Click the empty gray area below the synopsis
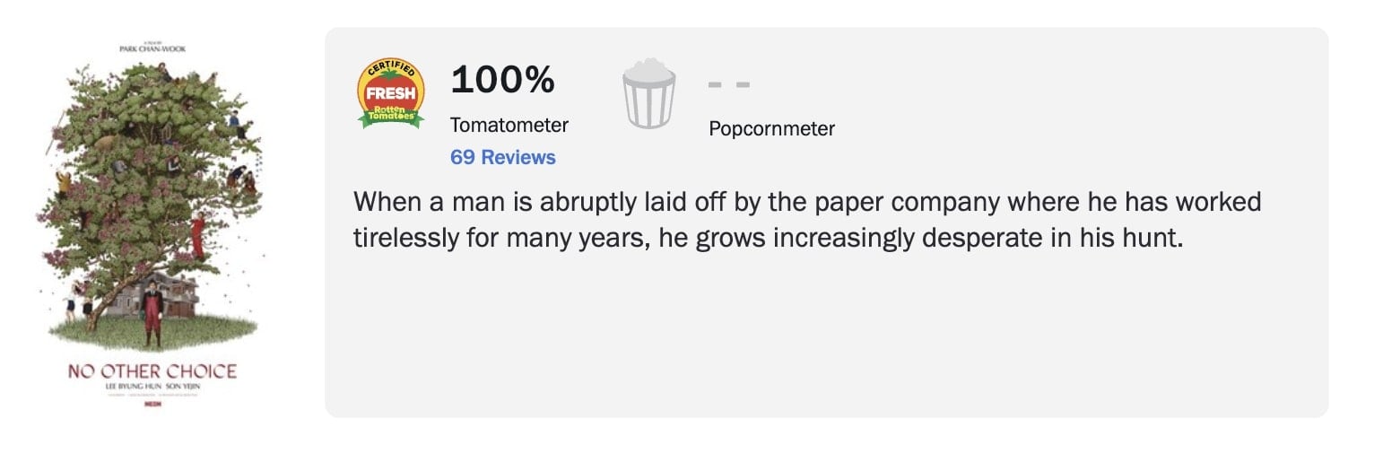The height and width of the screenshot is (454, 1383). 825,341
